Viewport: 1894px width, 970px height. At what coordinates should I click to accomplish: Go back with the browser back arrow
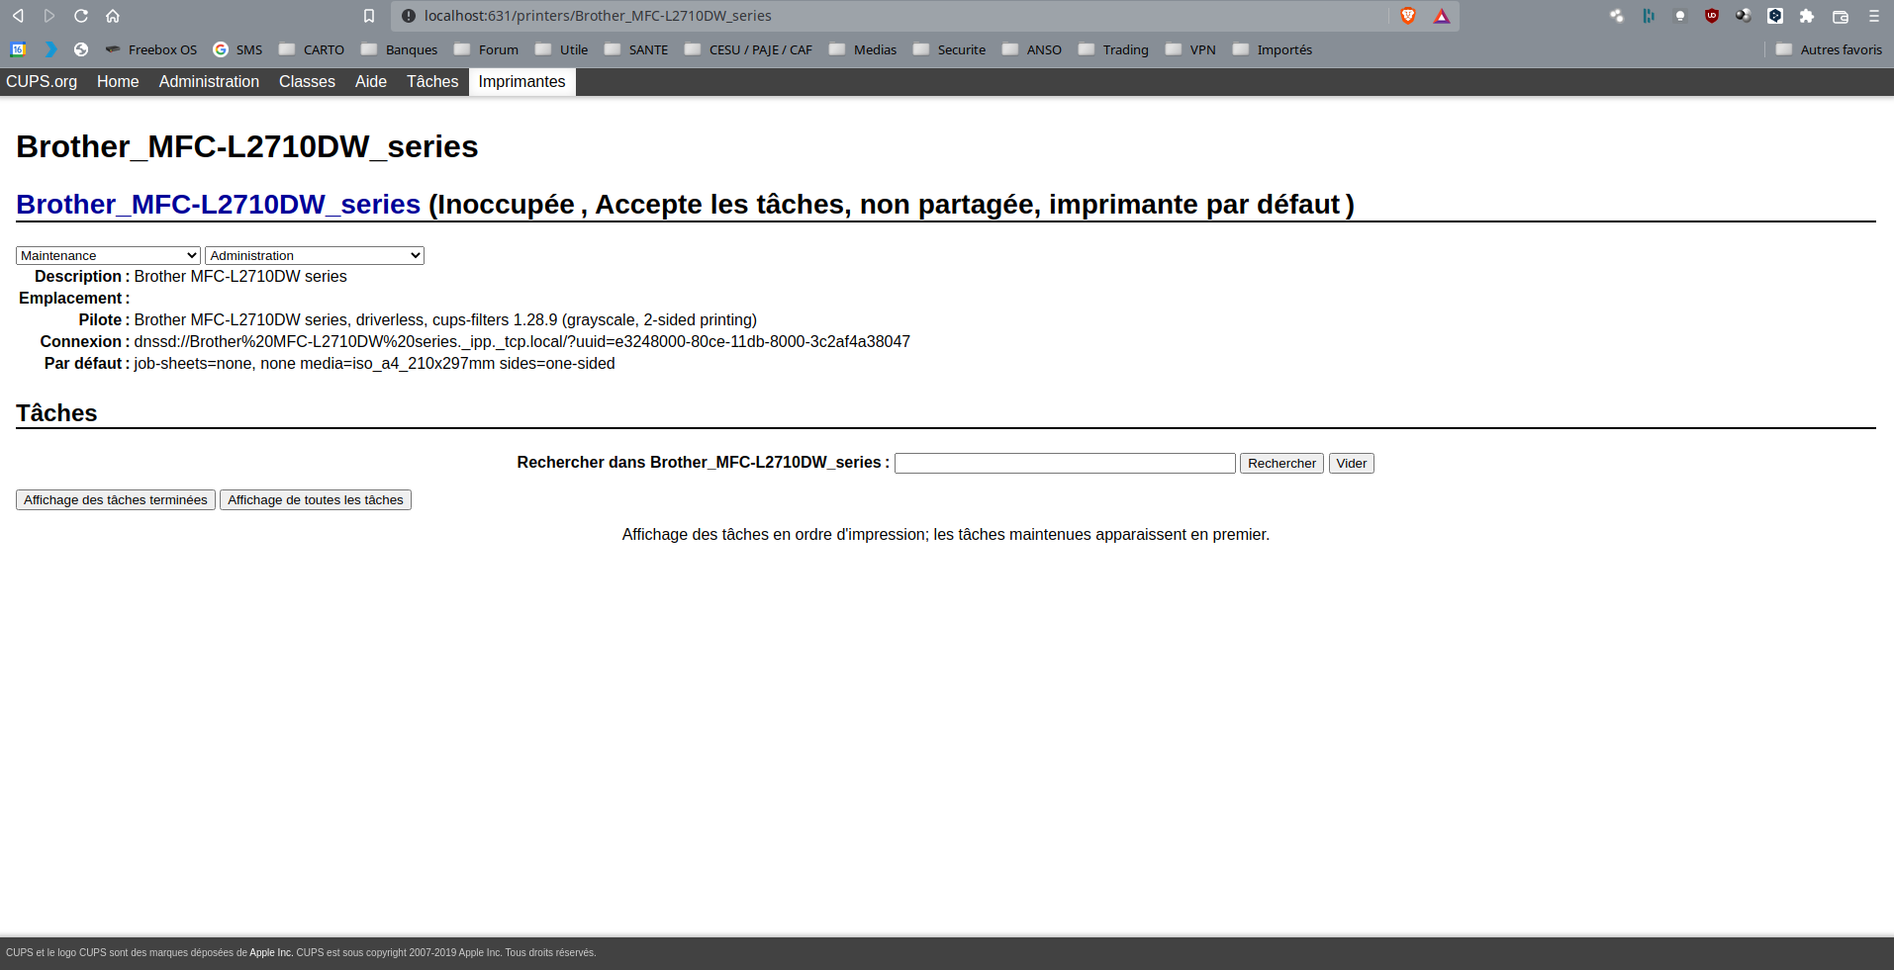18,16
